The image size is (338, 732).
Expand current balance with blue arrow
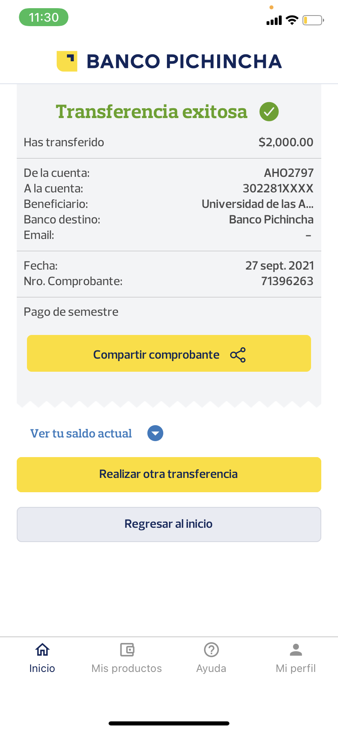155,433
